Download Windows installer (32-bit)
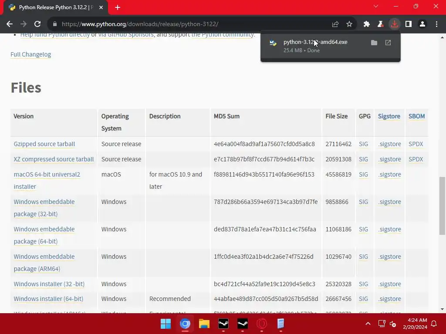This screenshot has width=446, height=334. 49,284
